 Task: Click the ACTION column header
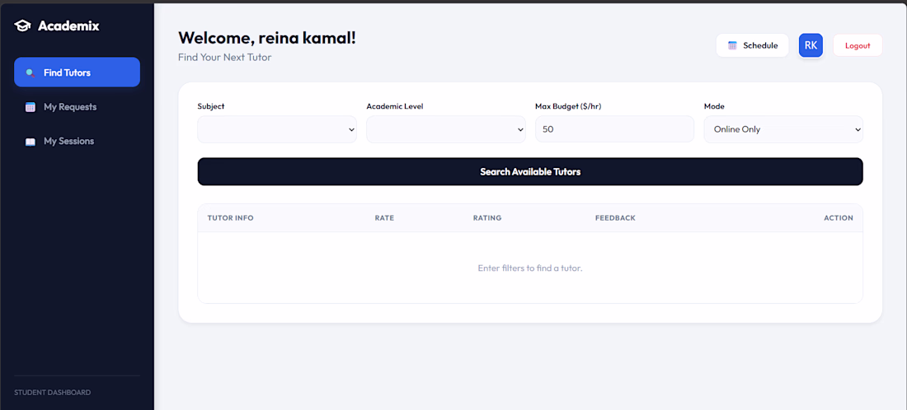click(x=839, y=217)
